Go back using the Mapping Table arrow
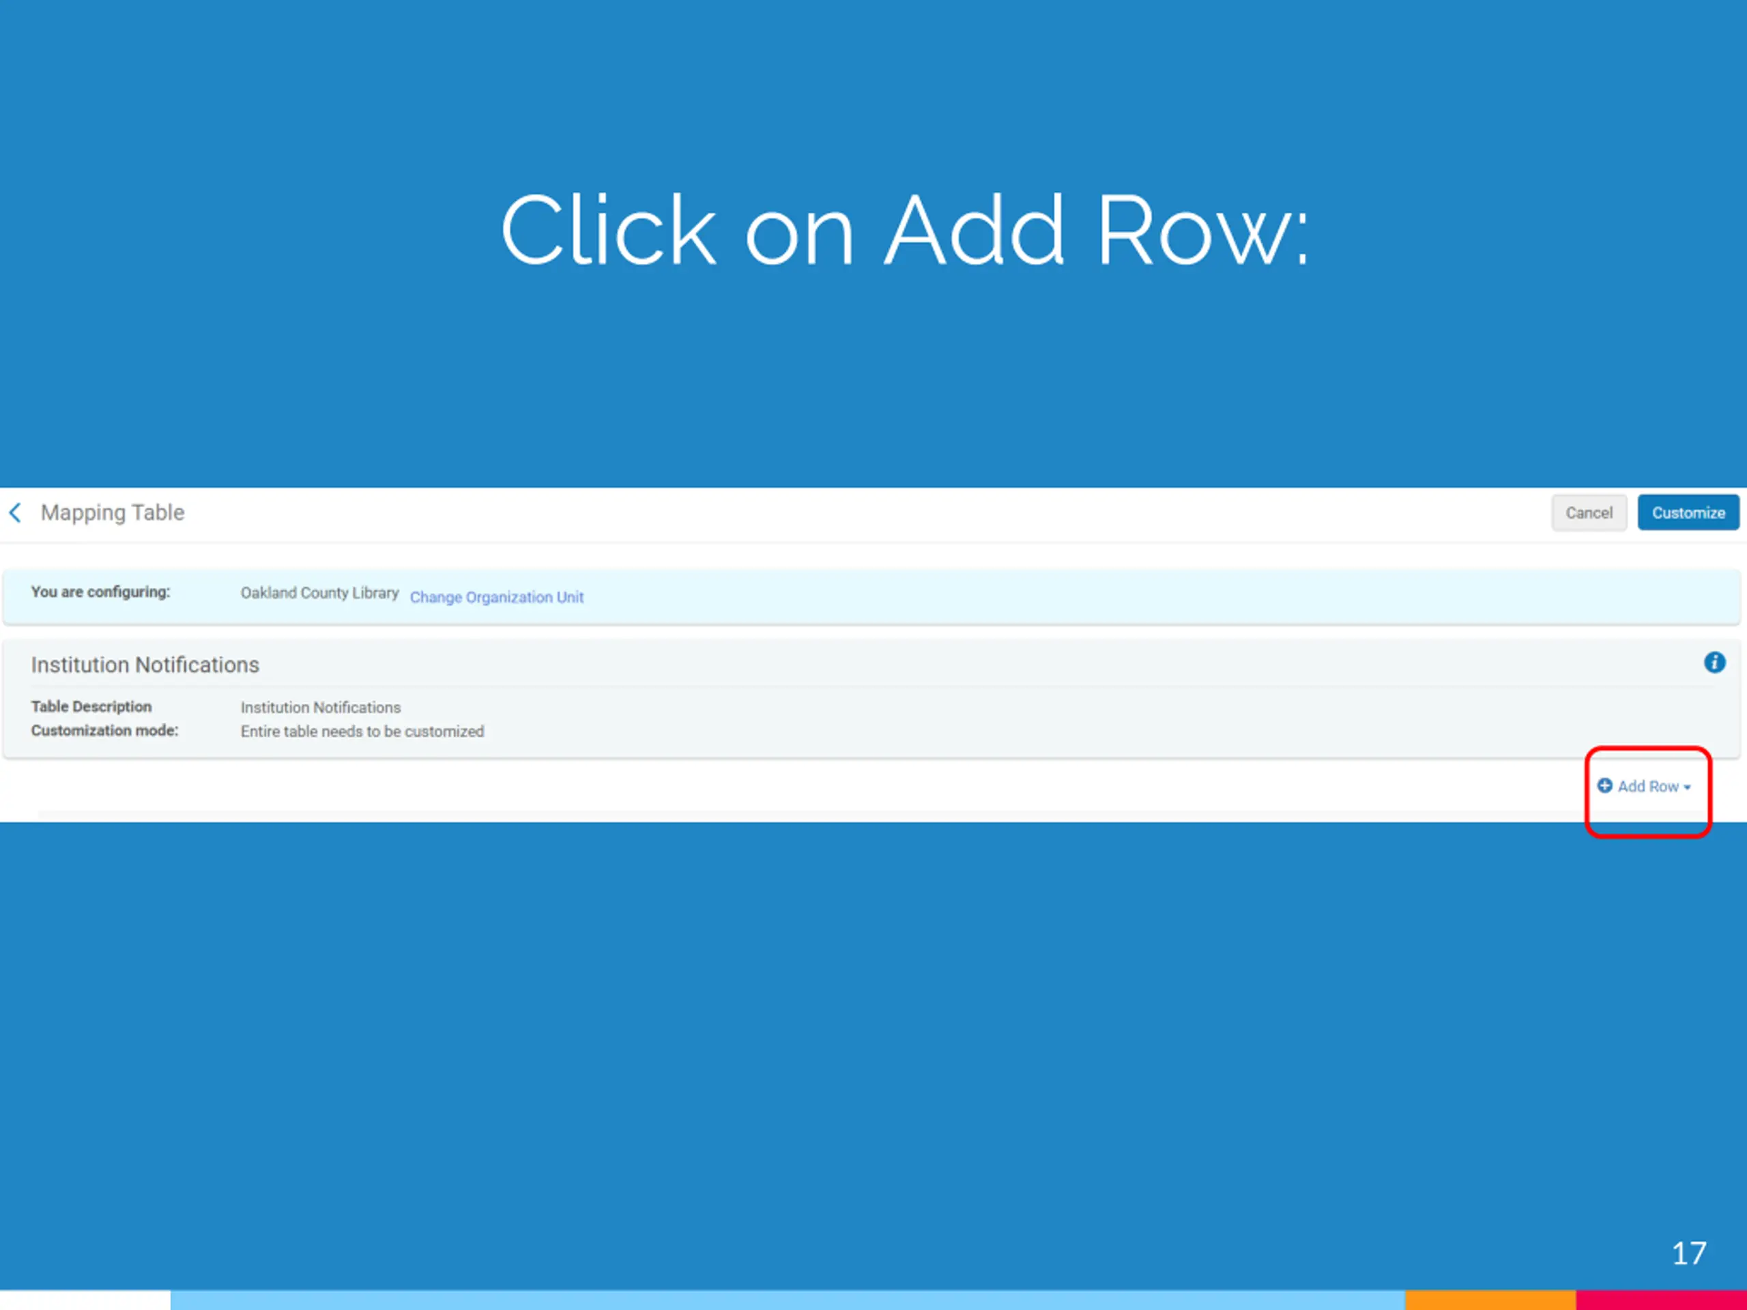The image size is (1747, 1310). click(x=15, y=512)
